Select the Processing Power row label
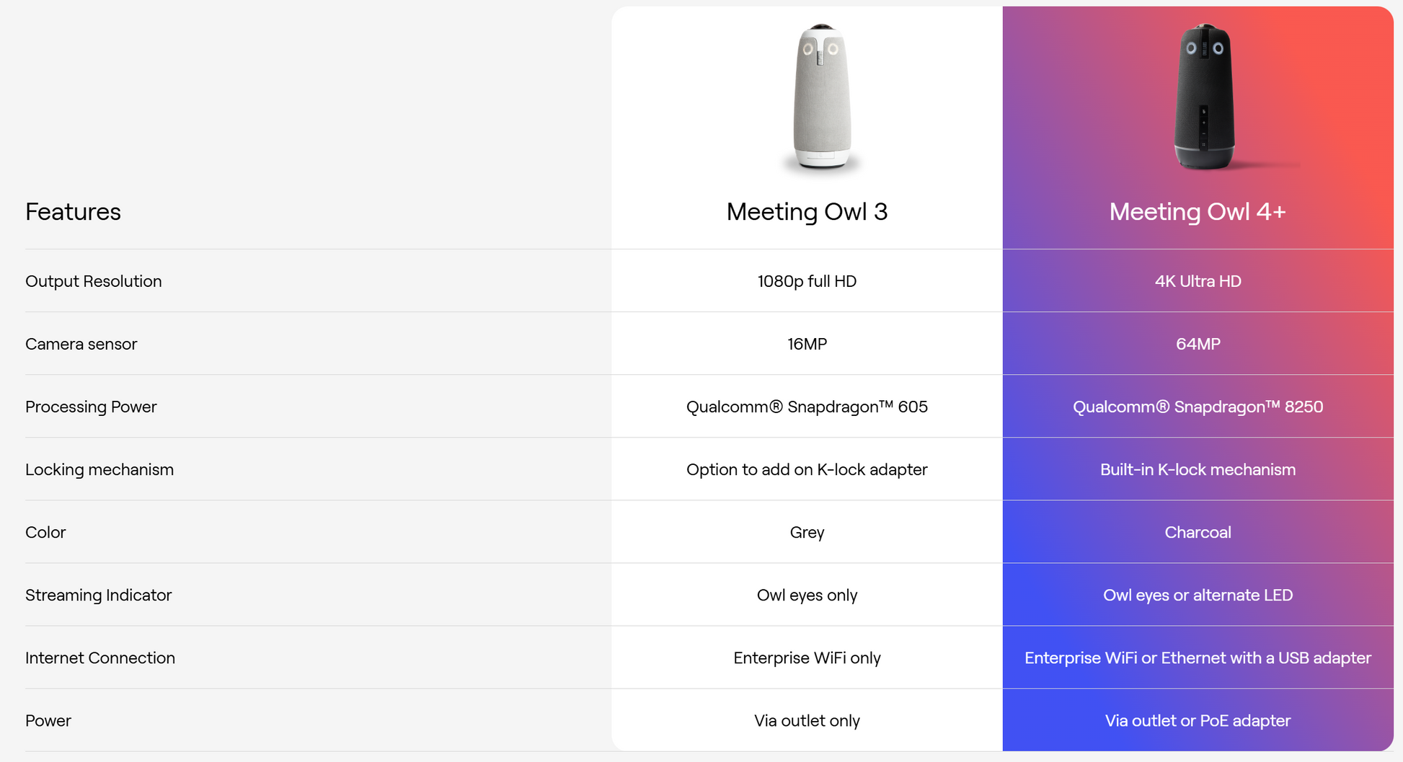The width and height of the screenshot is (1403, 762). pyautogui.click(x=91, y=407)
